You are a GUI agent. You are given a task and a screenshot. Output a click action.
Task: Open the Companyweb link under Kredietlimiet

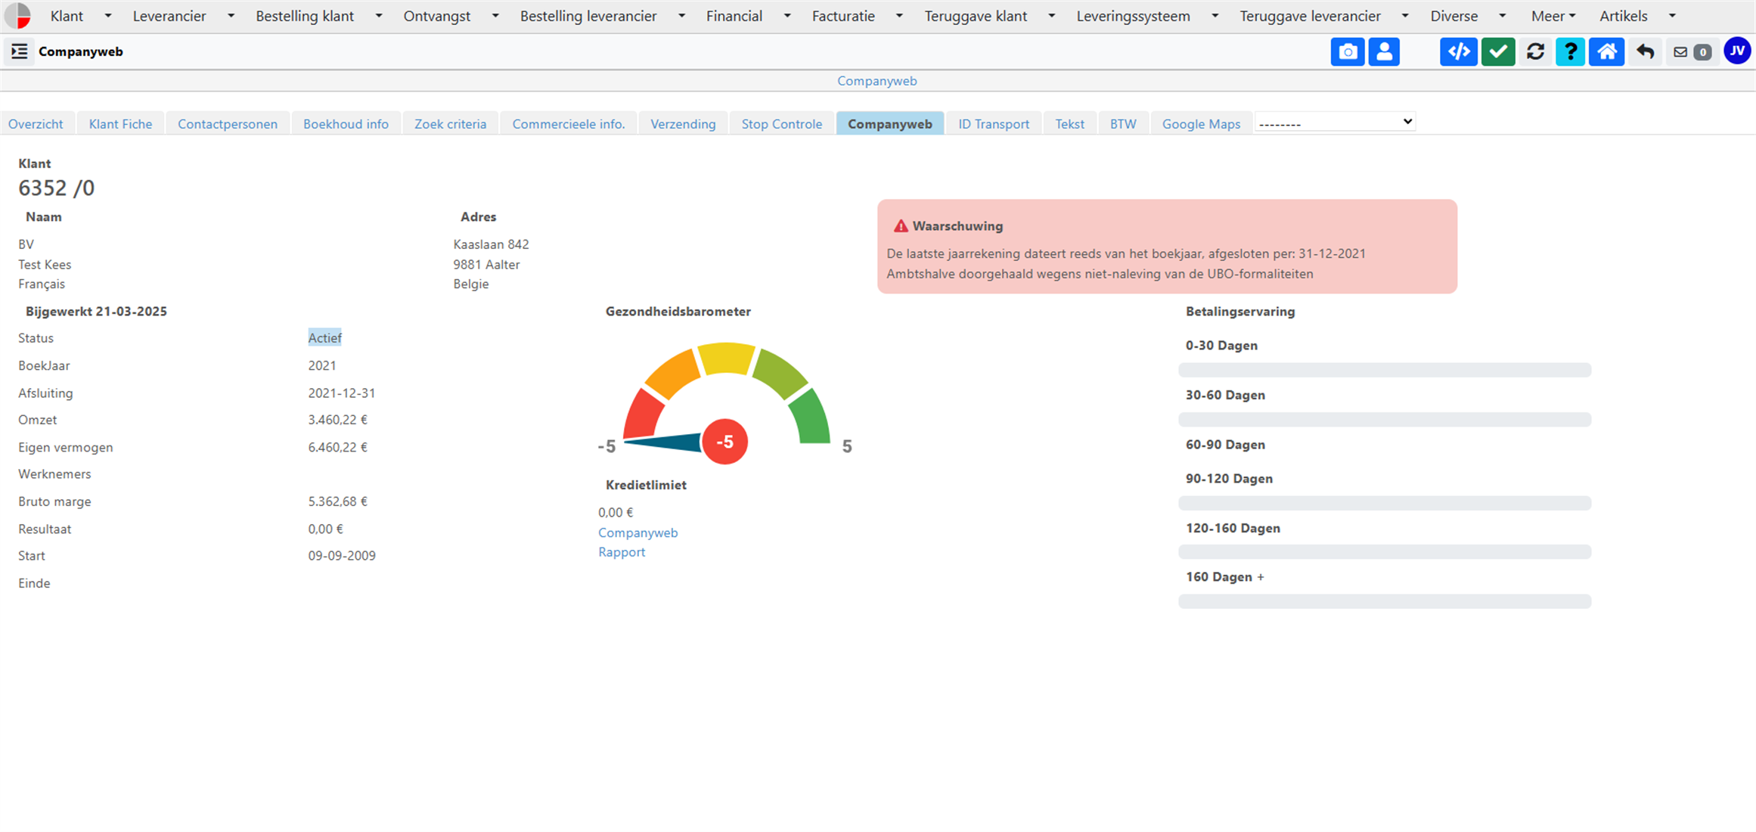638,532
